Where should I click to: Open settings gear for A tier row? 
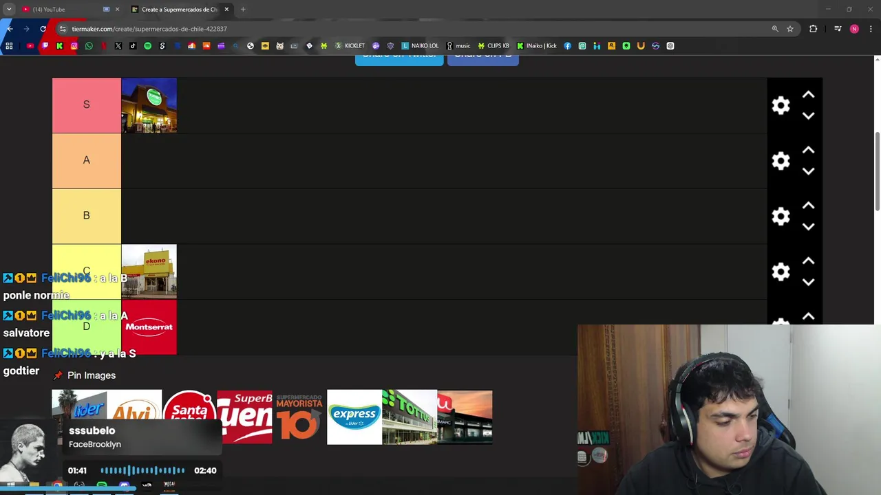click(781, 161)
